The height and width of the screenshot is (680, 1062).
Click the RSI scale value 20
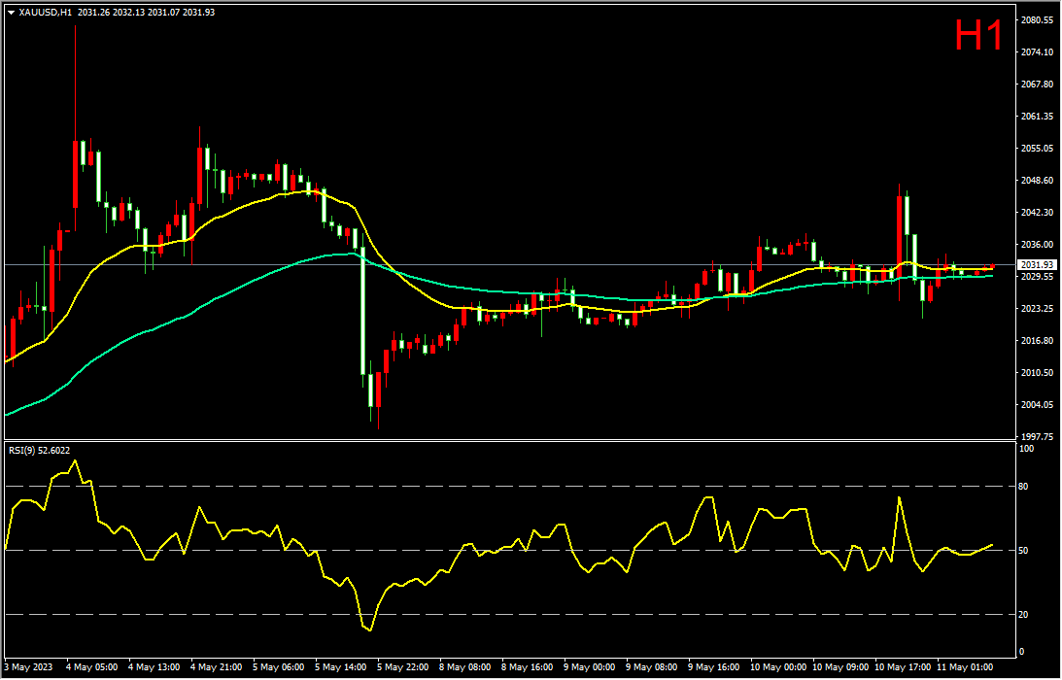click(1024, 614)
